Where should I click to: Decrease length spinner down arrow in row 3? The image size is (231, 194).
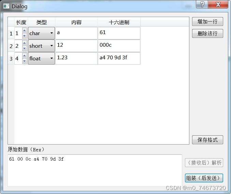point(25,61)
